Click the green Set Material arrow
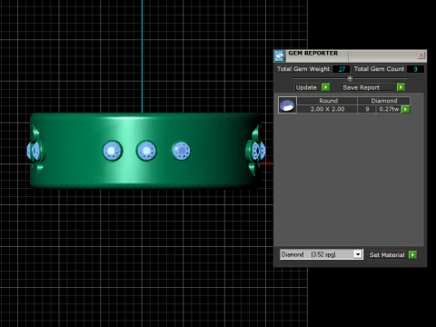This screenshot has height=327, width=436. [x=412, y=254]
